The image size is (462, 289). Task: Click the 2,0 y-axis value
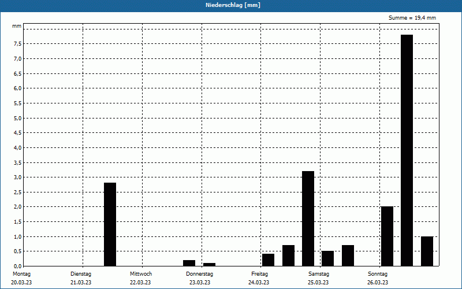tap(18, 207)
